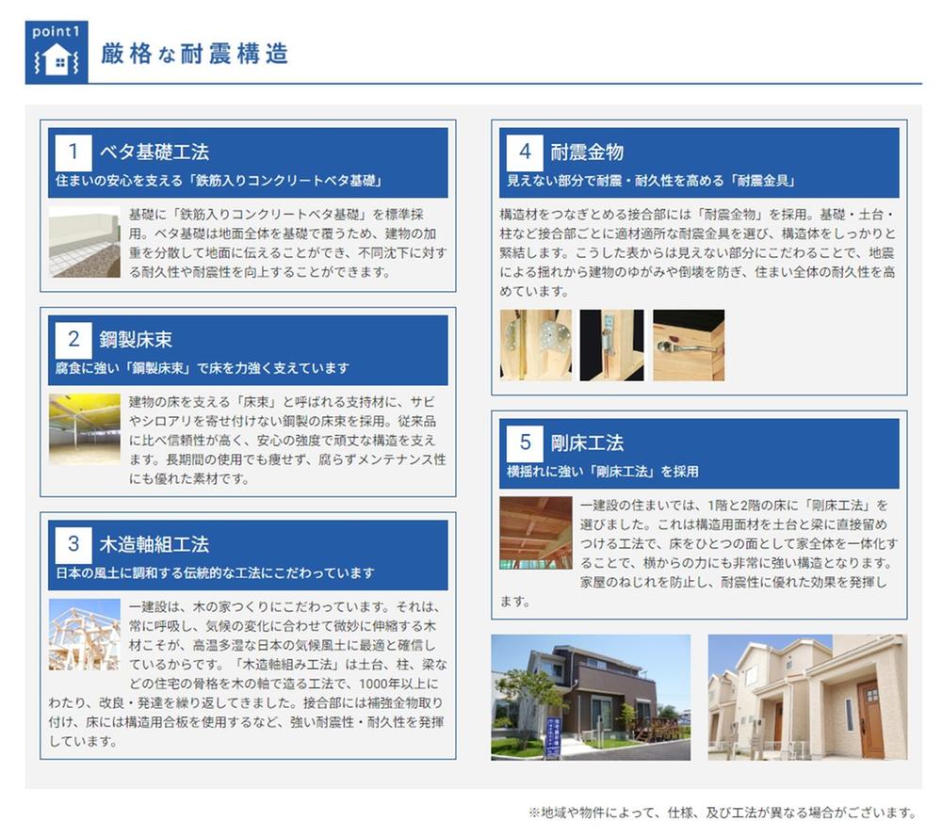Open the rigid floor beam photo thumbnail
This screenshot has height=837, width=942.
[x=536, y=533]
